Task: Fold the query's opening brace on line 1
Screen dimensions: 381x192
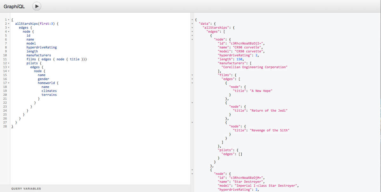Action: click(x=8, y=20)
